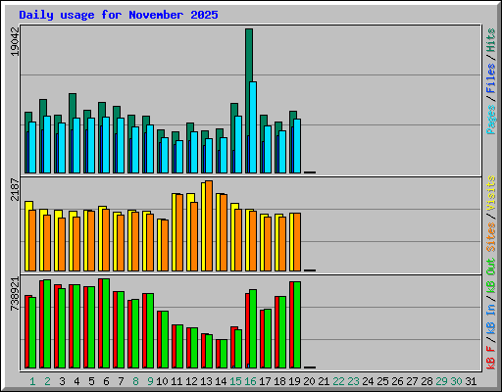
Task: Click the orange sites bar for day 13
Action: click(x=209, y=225)
